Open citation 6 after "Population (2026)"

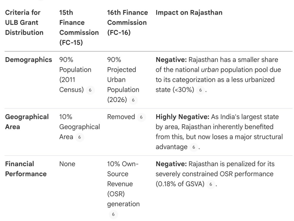coord(133,100)
